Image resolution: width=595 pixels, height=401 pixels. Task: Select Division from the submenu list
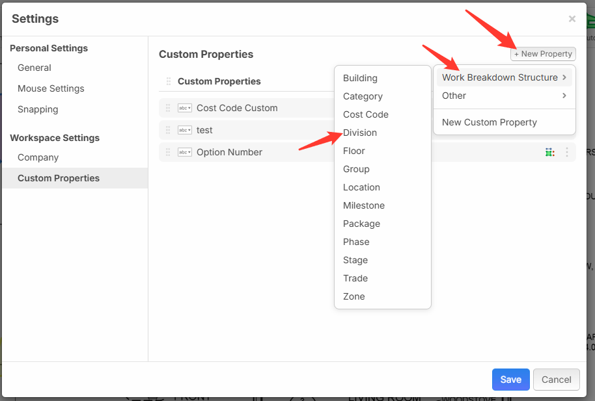click(360, 133)
